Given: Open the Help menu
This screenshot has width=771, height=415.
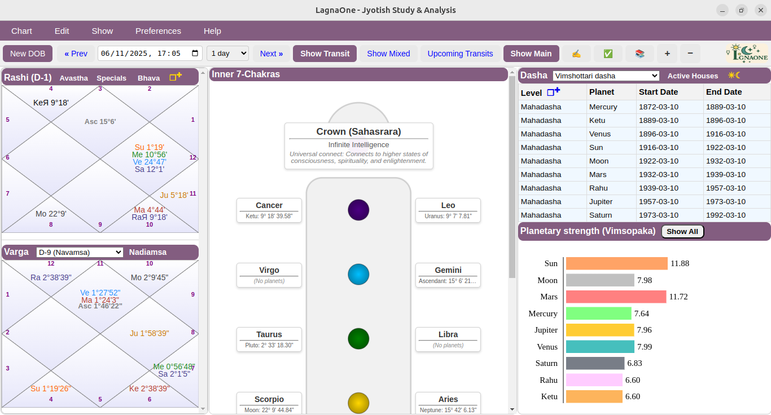Looking at the screenshot, I should click(212, 31).
